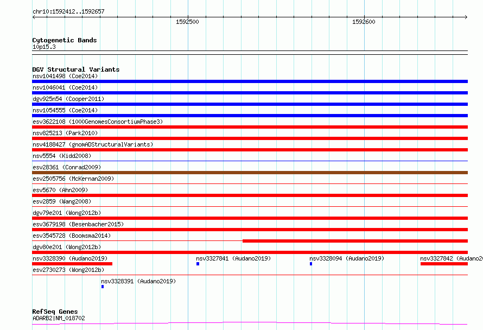Open the nsv1046041 (Coe2014) label

point(65,87)
